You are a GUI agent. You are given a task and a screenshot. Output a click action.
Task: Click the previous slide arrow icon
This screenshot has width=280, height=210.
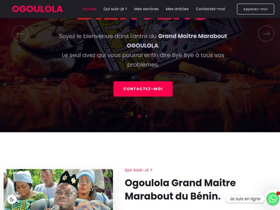(x=20, y=34)
